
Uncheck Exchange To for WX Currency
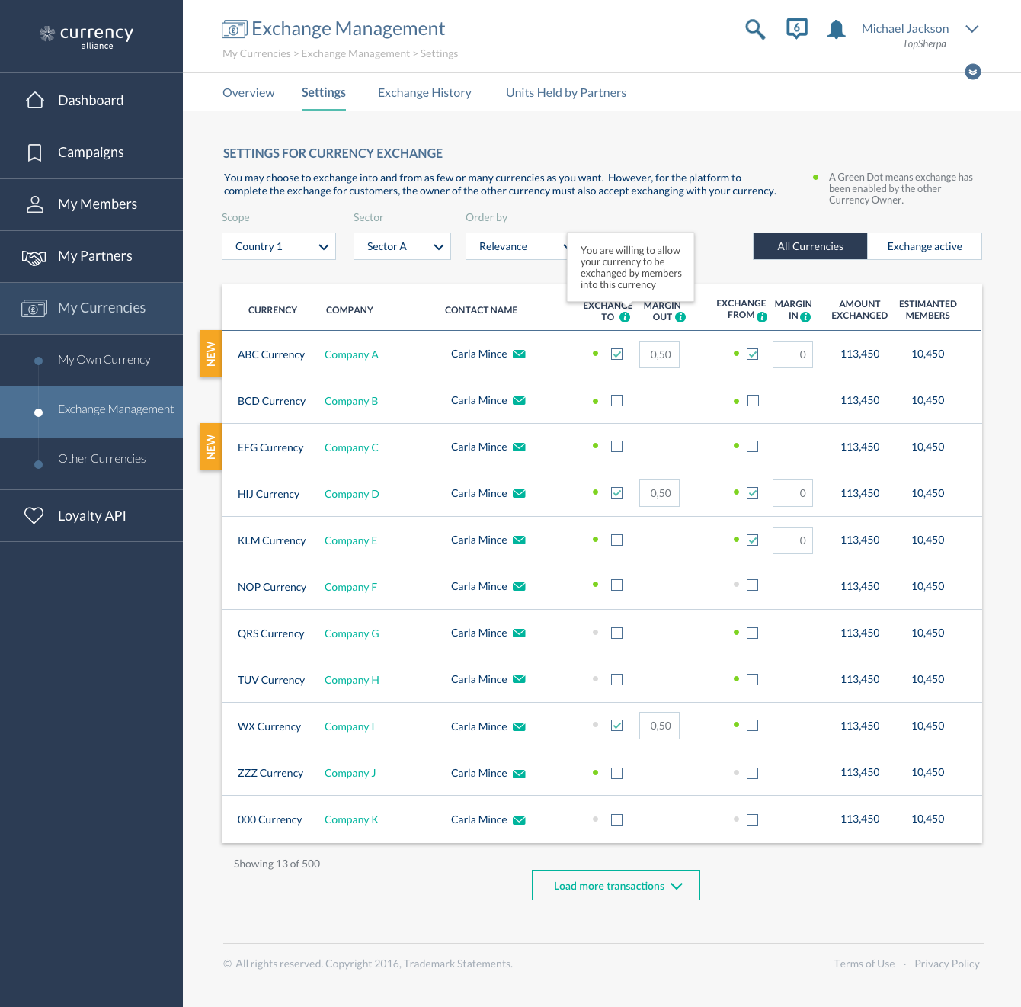(617, 726)
